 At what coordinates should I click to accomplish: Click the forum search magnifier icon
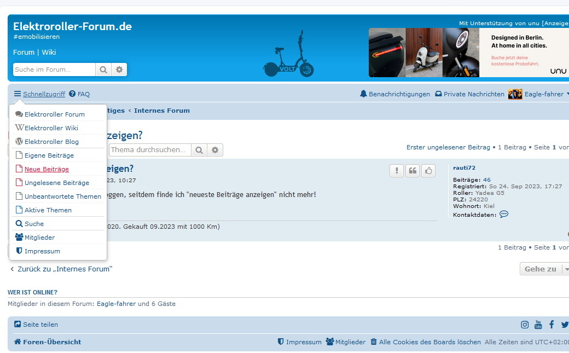pos(103,70)
